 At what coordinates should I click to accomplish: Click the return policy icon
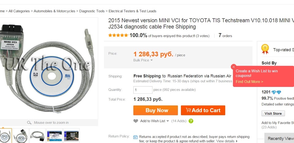136,137
